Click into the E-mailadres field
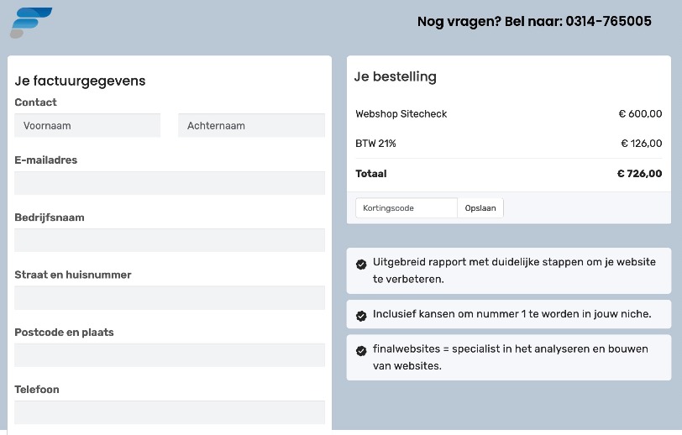Screen dimensions: 682x435 point(170,183)
